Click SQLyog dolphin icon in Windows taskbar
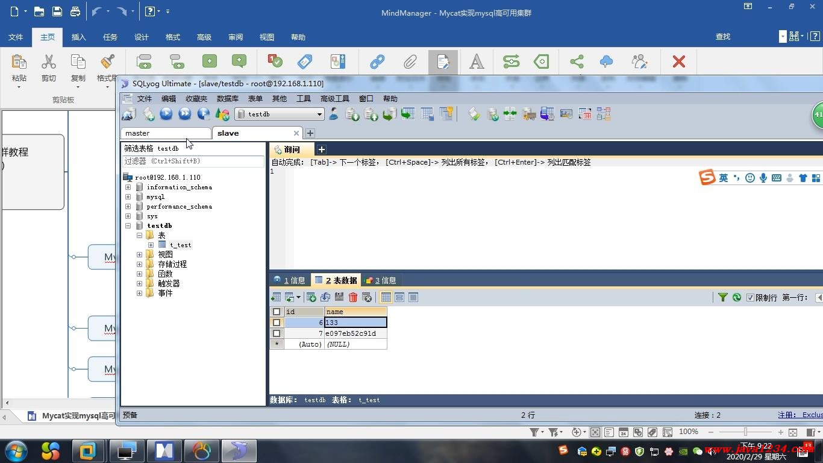 coord(239,451)
